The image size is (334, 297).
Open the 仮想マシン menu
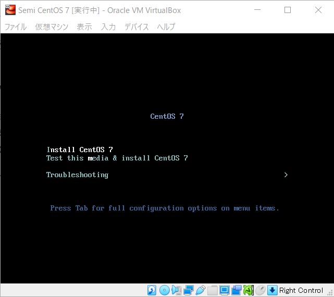click(x=52, y=27)
